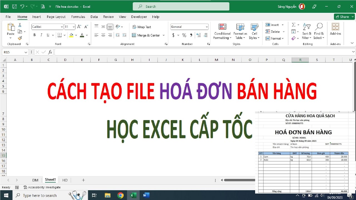Viewport: 356px width, 200px height.
Task: Click the Merge & Center button
Action: pyautogui.click(x=146, y=35)
